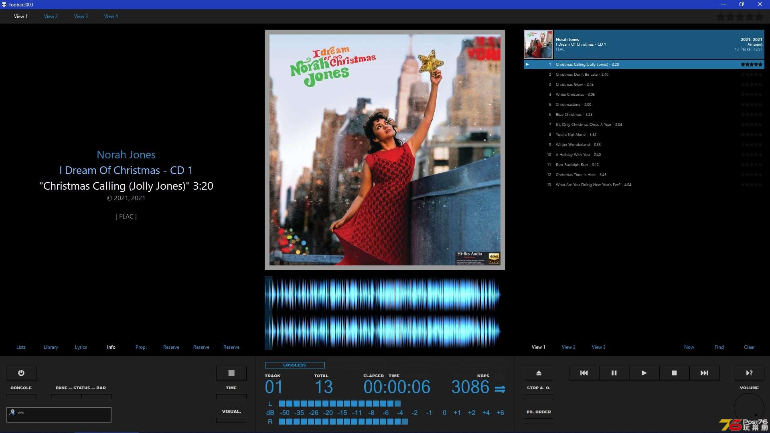Toggle the Visual. indicator bar
This screenshot has height=433, width=770.
coord(231,420)
